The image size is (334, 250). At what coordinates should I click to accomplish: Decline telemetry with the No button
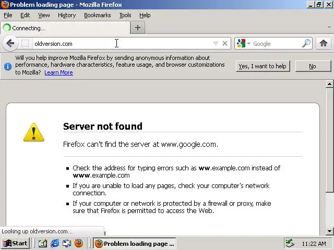click(313, 66)
